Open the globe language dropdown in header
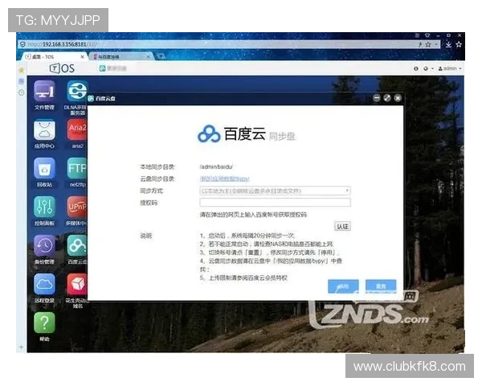Image resolution: width=482 pixels, height=386 pixels. click(x=428, y=68)
